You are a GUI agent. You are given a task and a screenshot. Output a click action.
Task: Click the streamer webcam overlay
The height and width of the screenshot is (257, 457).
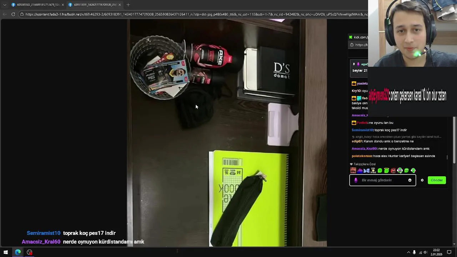tap(412, 33)
